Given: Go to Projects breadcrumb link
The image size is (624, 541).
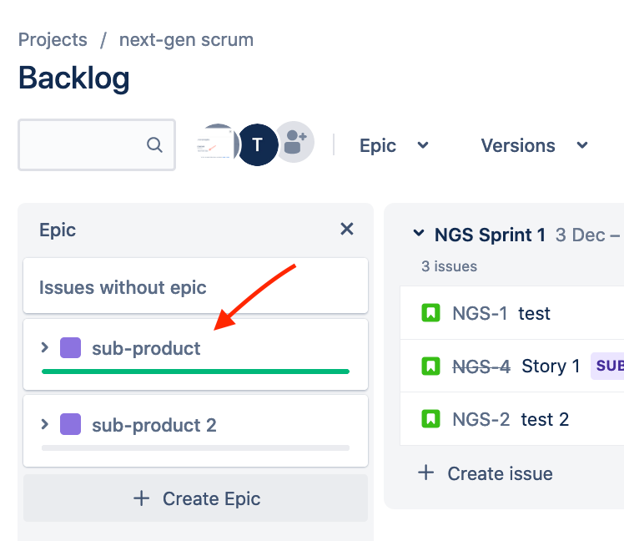Looking at the screenshot, I should [53, 39].
